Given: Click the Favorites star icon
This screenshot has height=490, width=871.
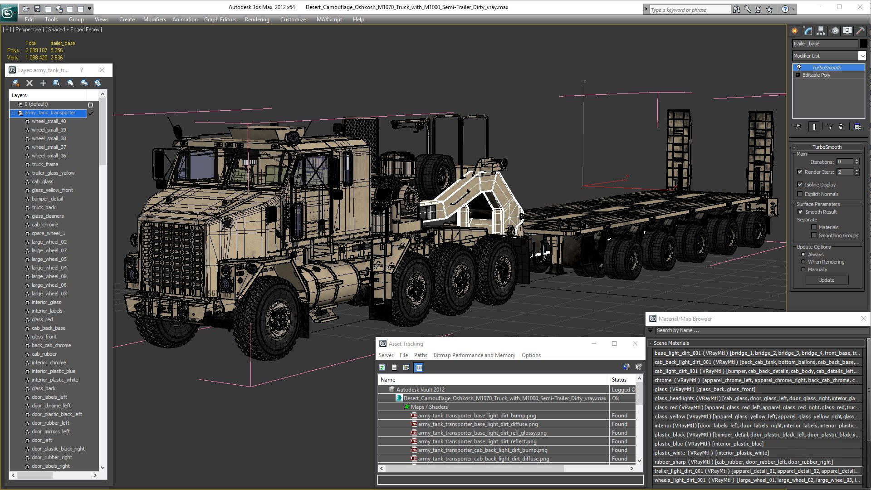Looking at the screenshot, I should (x=769, y=9).
